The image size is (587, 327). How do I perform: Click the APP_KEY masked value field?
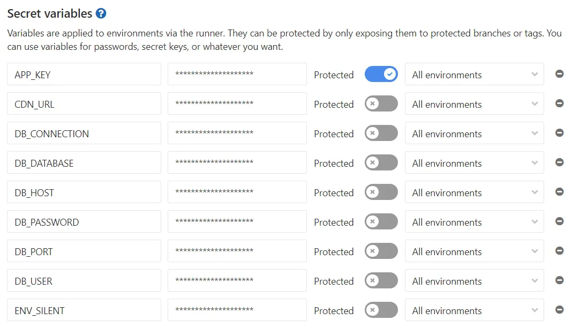click(x=237, y=75)
